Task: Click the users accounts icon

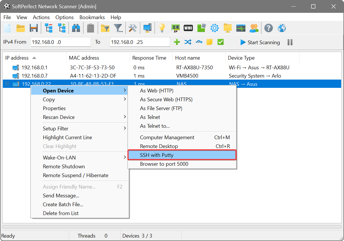Action: coord(254,28)
